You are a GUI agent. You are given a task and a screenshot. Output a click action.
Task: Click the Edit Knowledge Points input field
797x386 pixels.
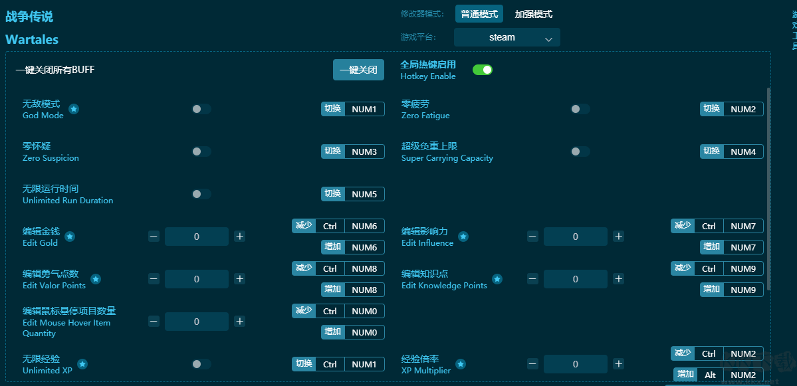[576, 279]
